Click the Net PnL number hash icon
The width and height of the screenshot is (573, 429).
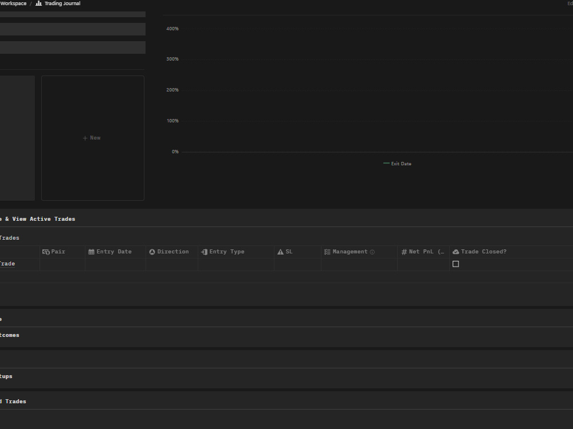[404, 252]
